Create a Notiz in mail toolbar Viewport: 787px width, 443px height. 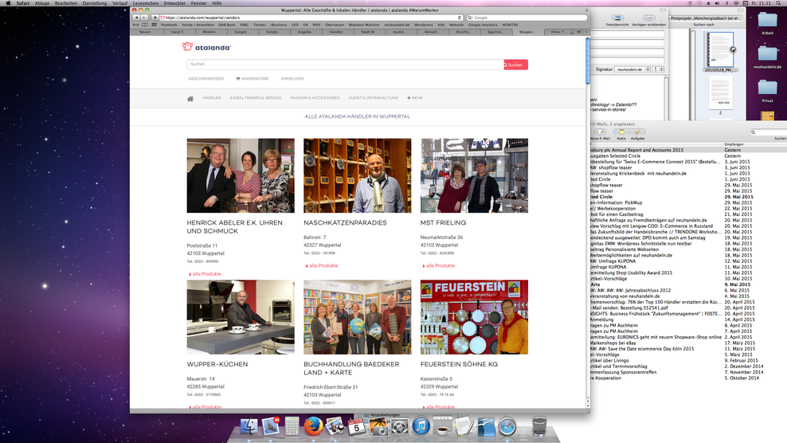click(621, 135)
